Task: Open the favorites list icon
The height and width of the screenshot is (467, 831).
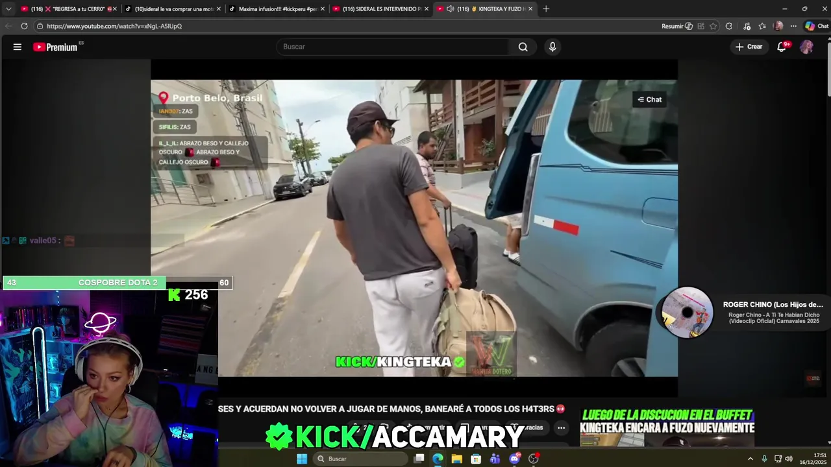Action: point(762,26)
